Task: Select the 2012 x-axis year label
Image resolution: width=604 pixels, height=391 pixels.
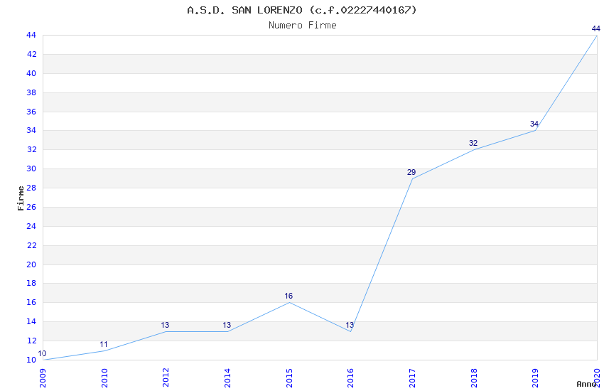Action: click(x=166, y=378)
